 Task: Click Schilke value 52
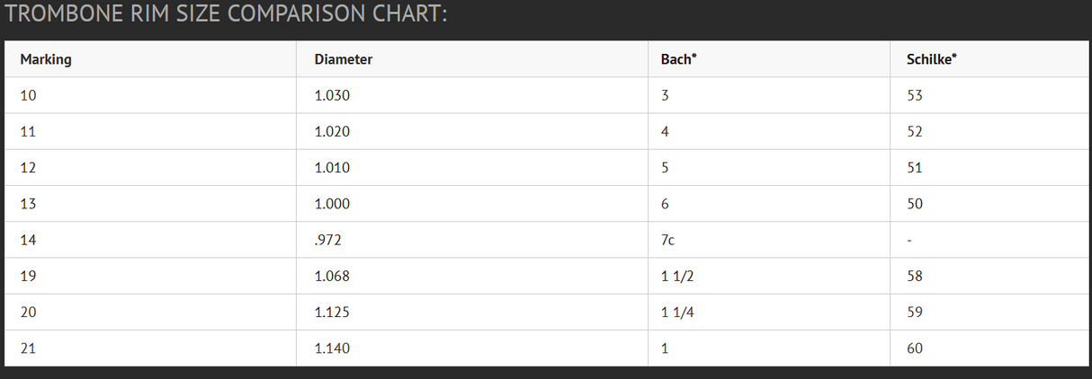pos(915,131)
